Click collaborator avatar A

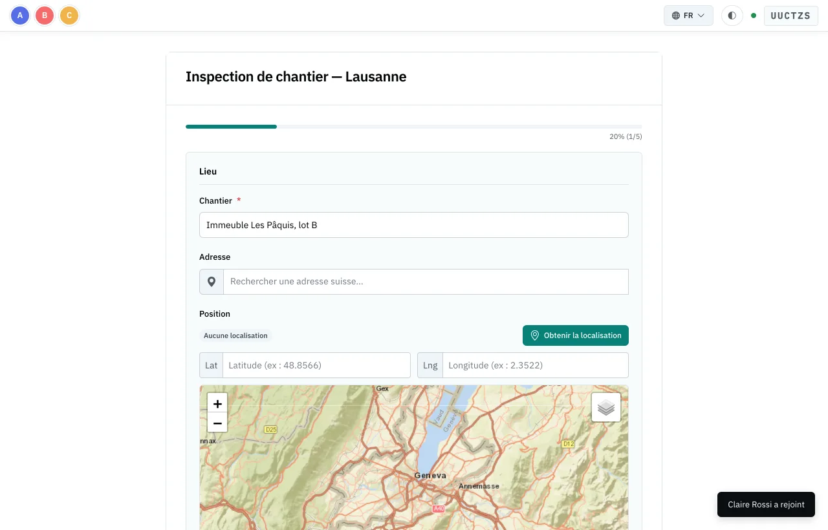pyautogui.click(x=20, y=16)
